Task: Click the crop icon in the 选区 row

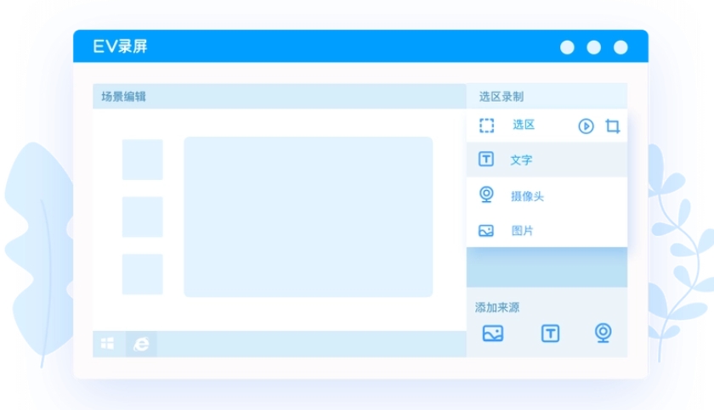Action: 613,126
